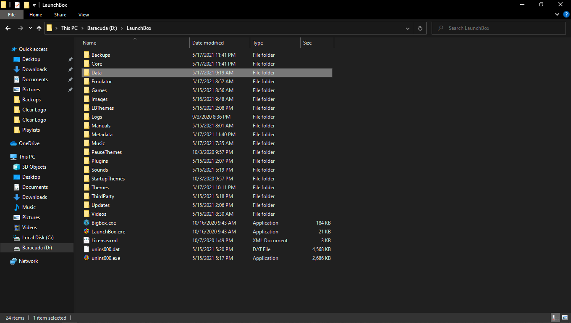Go back with the back arrow
Screen dimensions: 571x323
tap(8, 28)
